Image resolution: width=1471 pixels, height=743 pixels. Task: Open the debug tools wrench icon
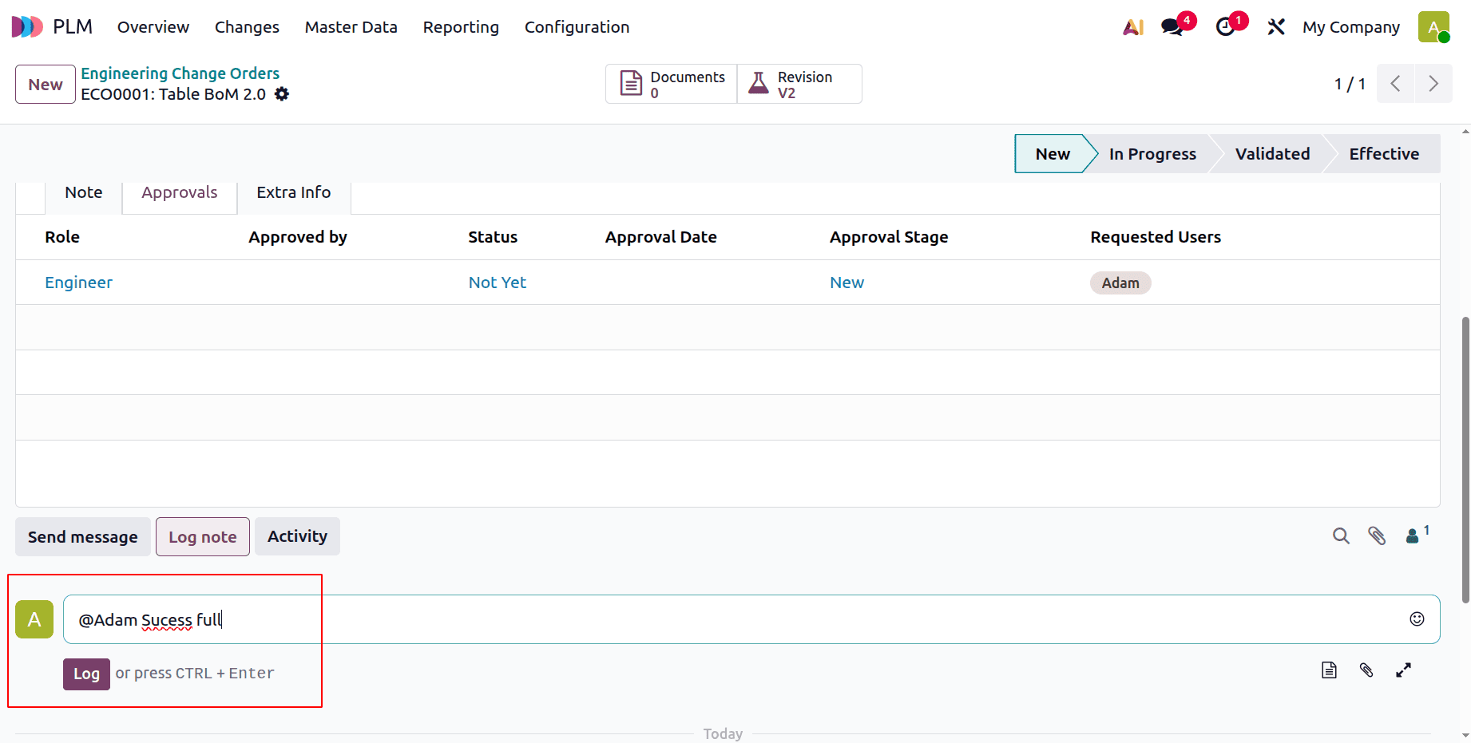point(1276,27)
